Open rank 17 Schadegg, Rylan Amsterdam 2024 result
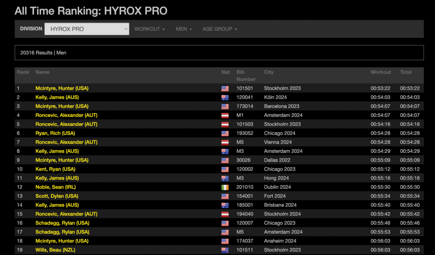 pyautogui.click(x=62, y=232)
